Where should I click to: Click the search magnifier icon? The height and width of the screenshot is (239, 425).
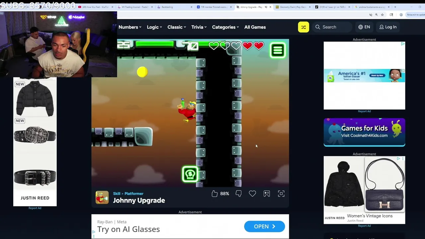(x=318, y=27)
